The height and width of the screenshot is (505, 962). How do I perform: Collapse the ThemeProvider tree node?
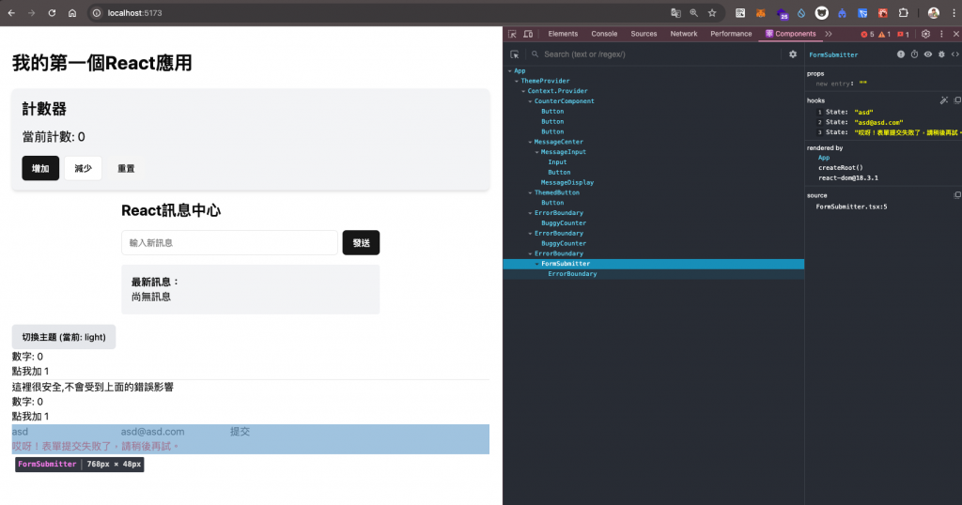coord(517,81)
